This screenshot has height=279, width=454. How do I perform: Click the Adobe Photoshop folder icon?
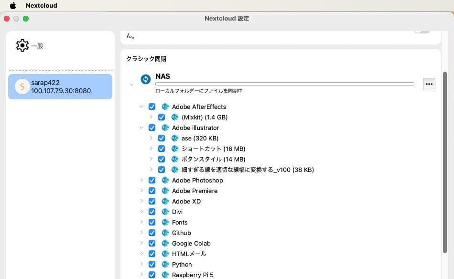[x=165, y=180]
